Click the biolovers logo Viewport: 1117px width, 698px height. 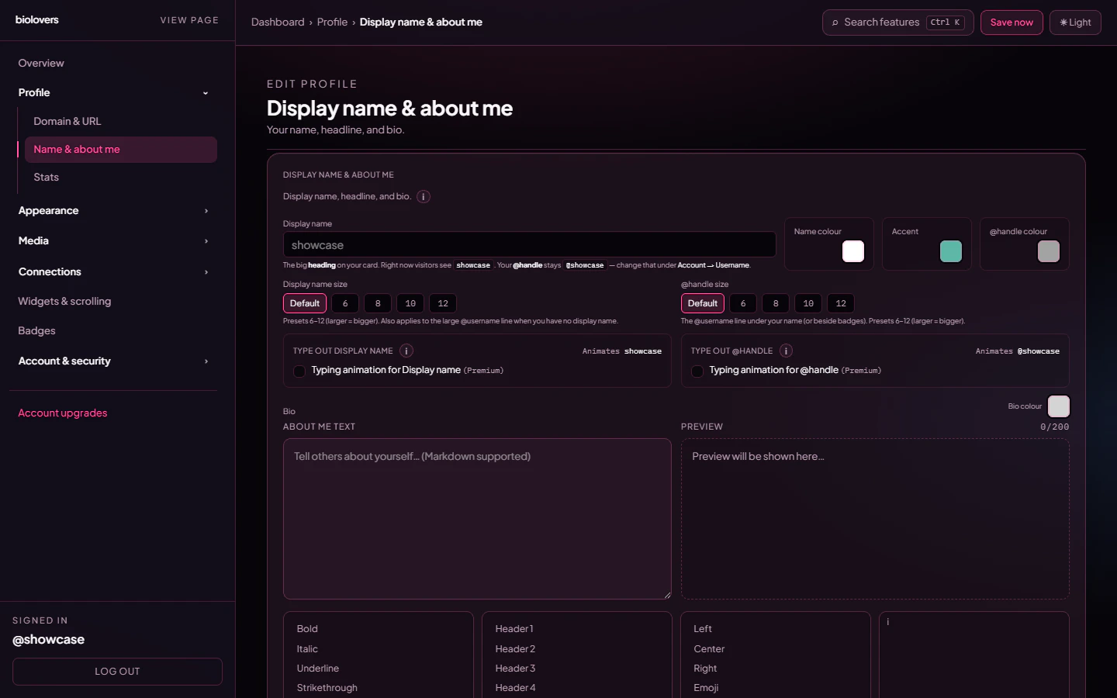click(x=36, y=19)
